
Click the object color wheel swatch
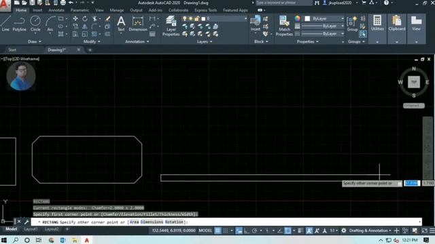pyautogui.click(x=297, y=18)
